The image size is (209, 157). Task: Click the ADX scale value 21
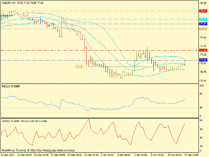[201, 146]
